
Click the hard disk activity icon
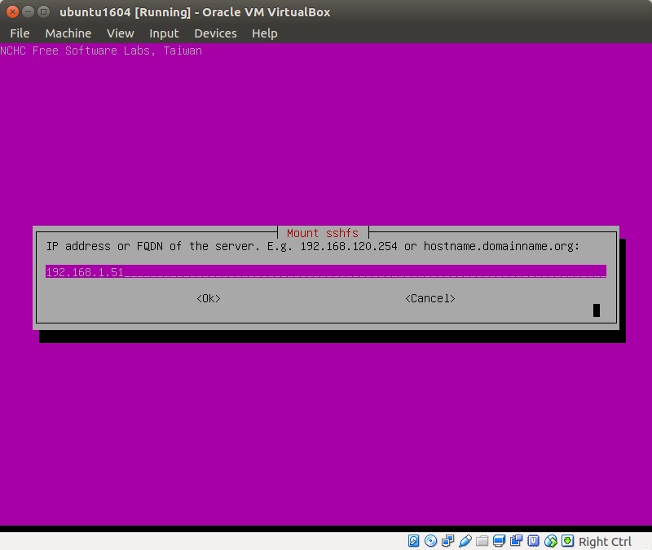click(414, 541)
